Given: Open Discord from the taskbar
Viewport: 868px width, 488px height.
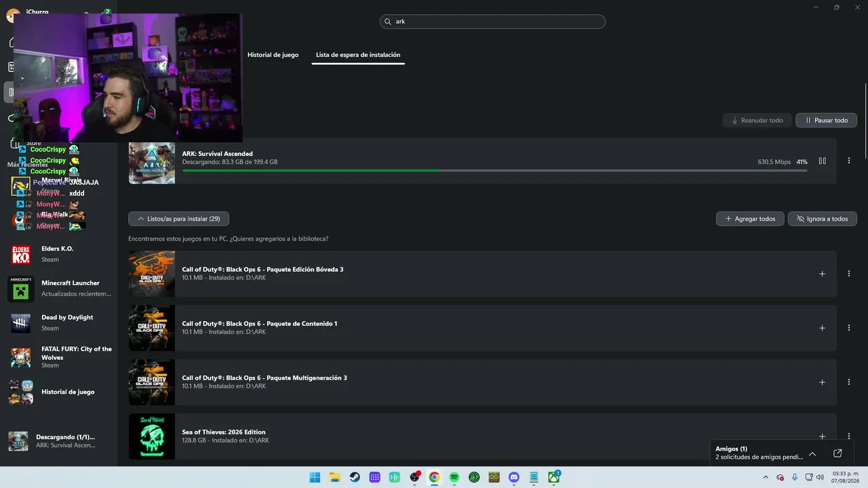Looking at the screenshot, I should pyautogui.click(x=514, y=477).
